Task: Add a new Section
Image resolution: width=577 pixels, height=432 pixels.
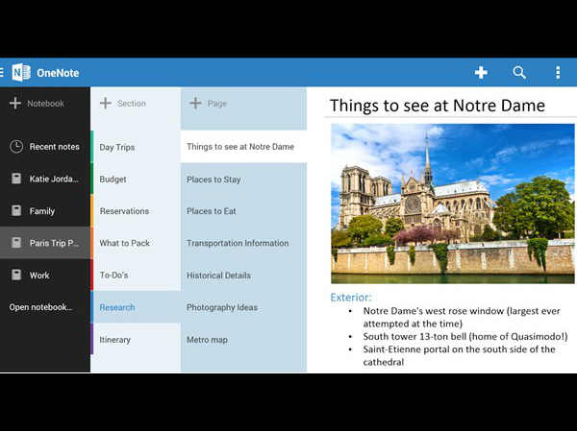Action: tap(123, 104)
